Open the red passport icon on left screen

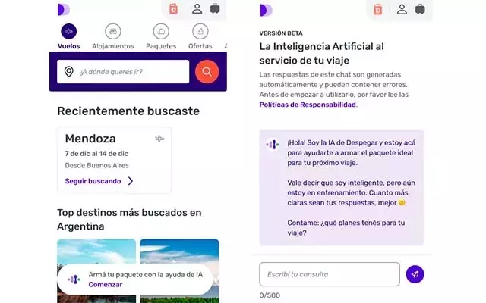point(174,8)
